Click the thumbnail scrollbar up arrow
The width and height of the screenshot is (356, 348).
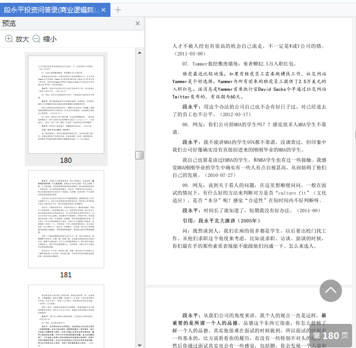tap(140, 53)
